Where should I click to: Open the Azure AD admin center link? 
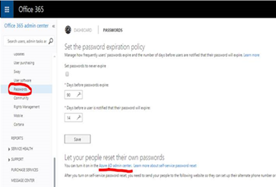115,166
